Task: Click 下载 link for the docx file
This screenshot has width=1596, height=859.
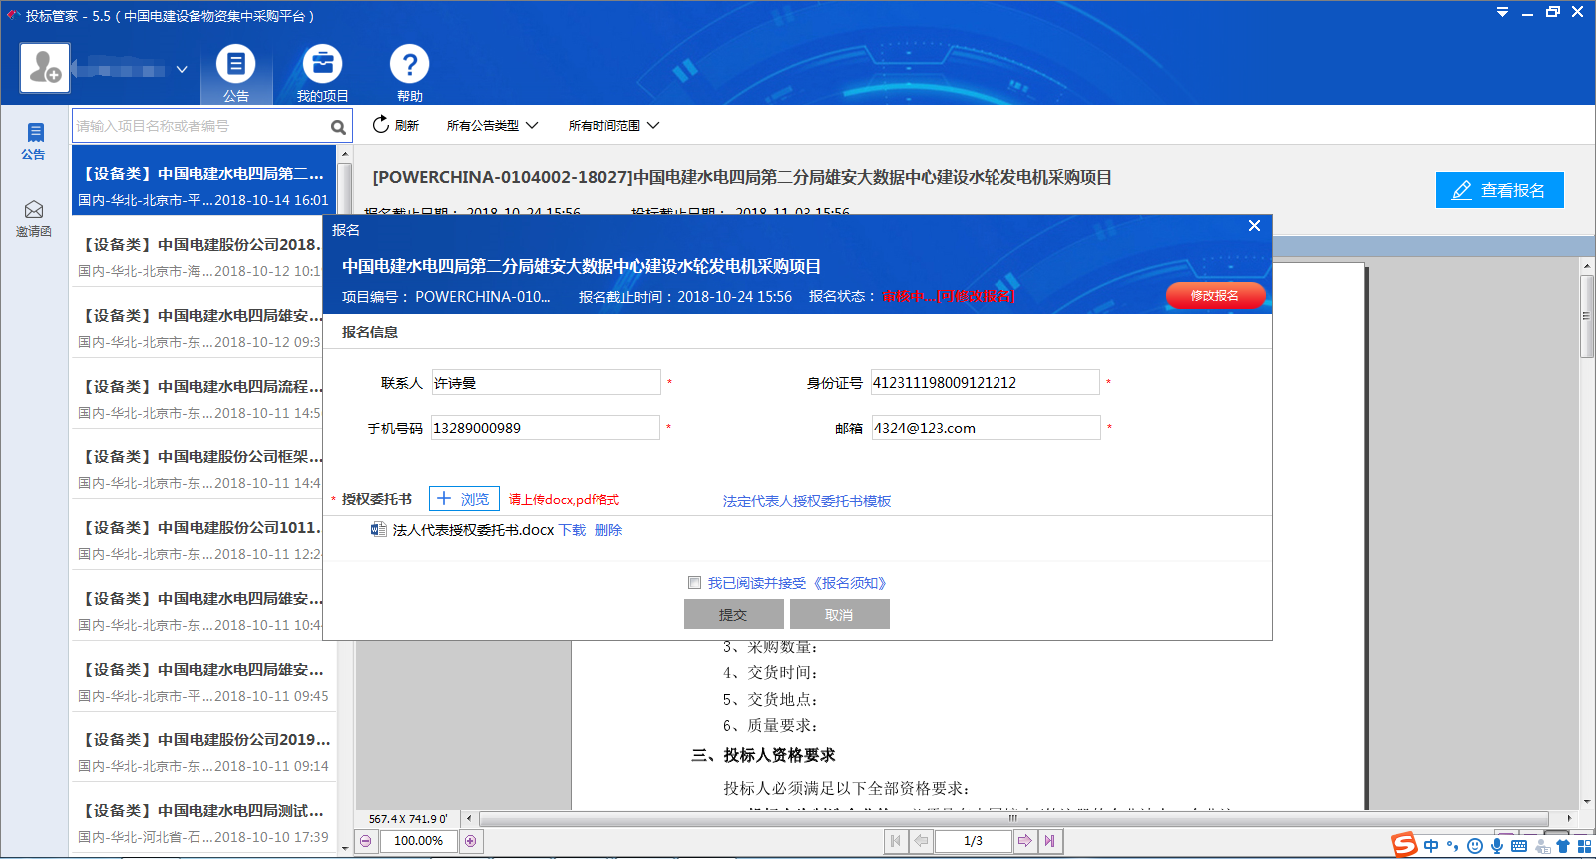Action: [572, 530]
